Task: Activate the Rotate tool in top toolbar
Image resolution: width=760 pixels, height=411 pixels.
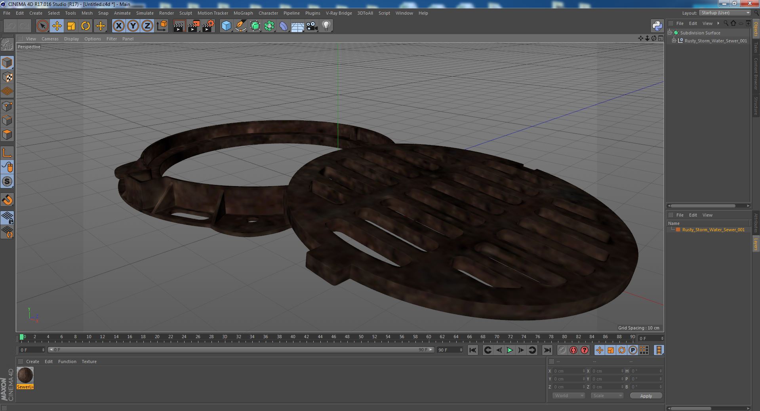Action: pyautogui.click(x=86, y=26)
